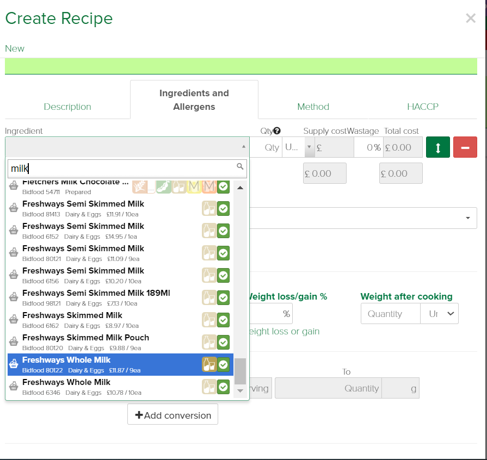Select Ingredients and Allergens tab

(x=194, y=100)
